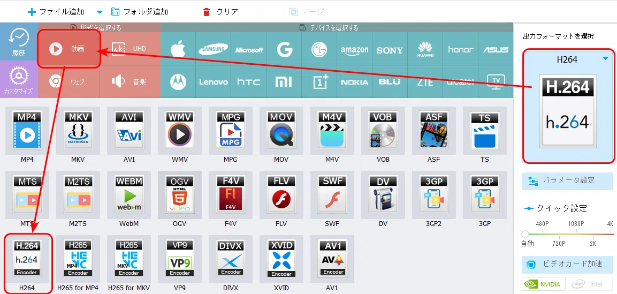Open the カスタマイズ customize panel
Image resolution: width=617 pixels, height=294 pixels.
19,79
